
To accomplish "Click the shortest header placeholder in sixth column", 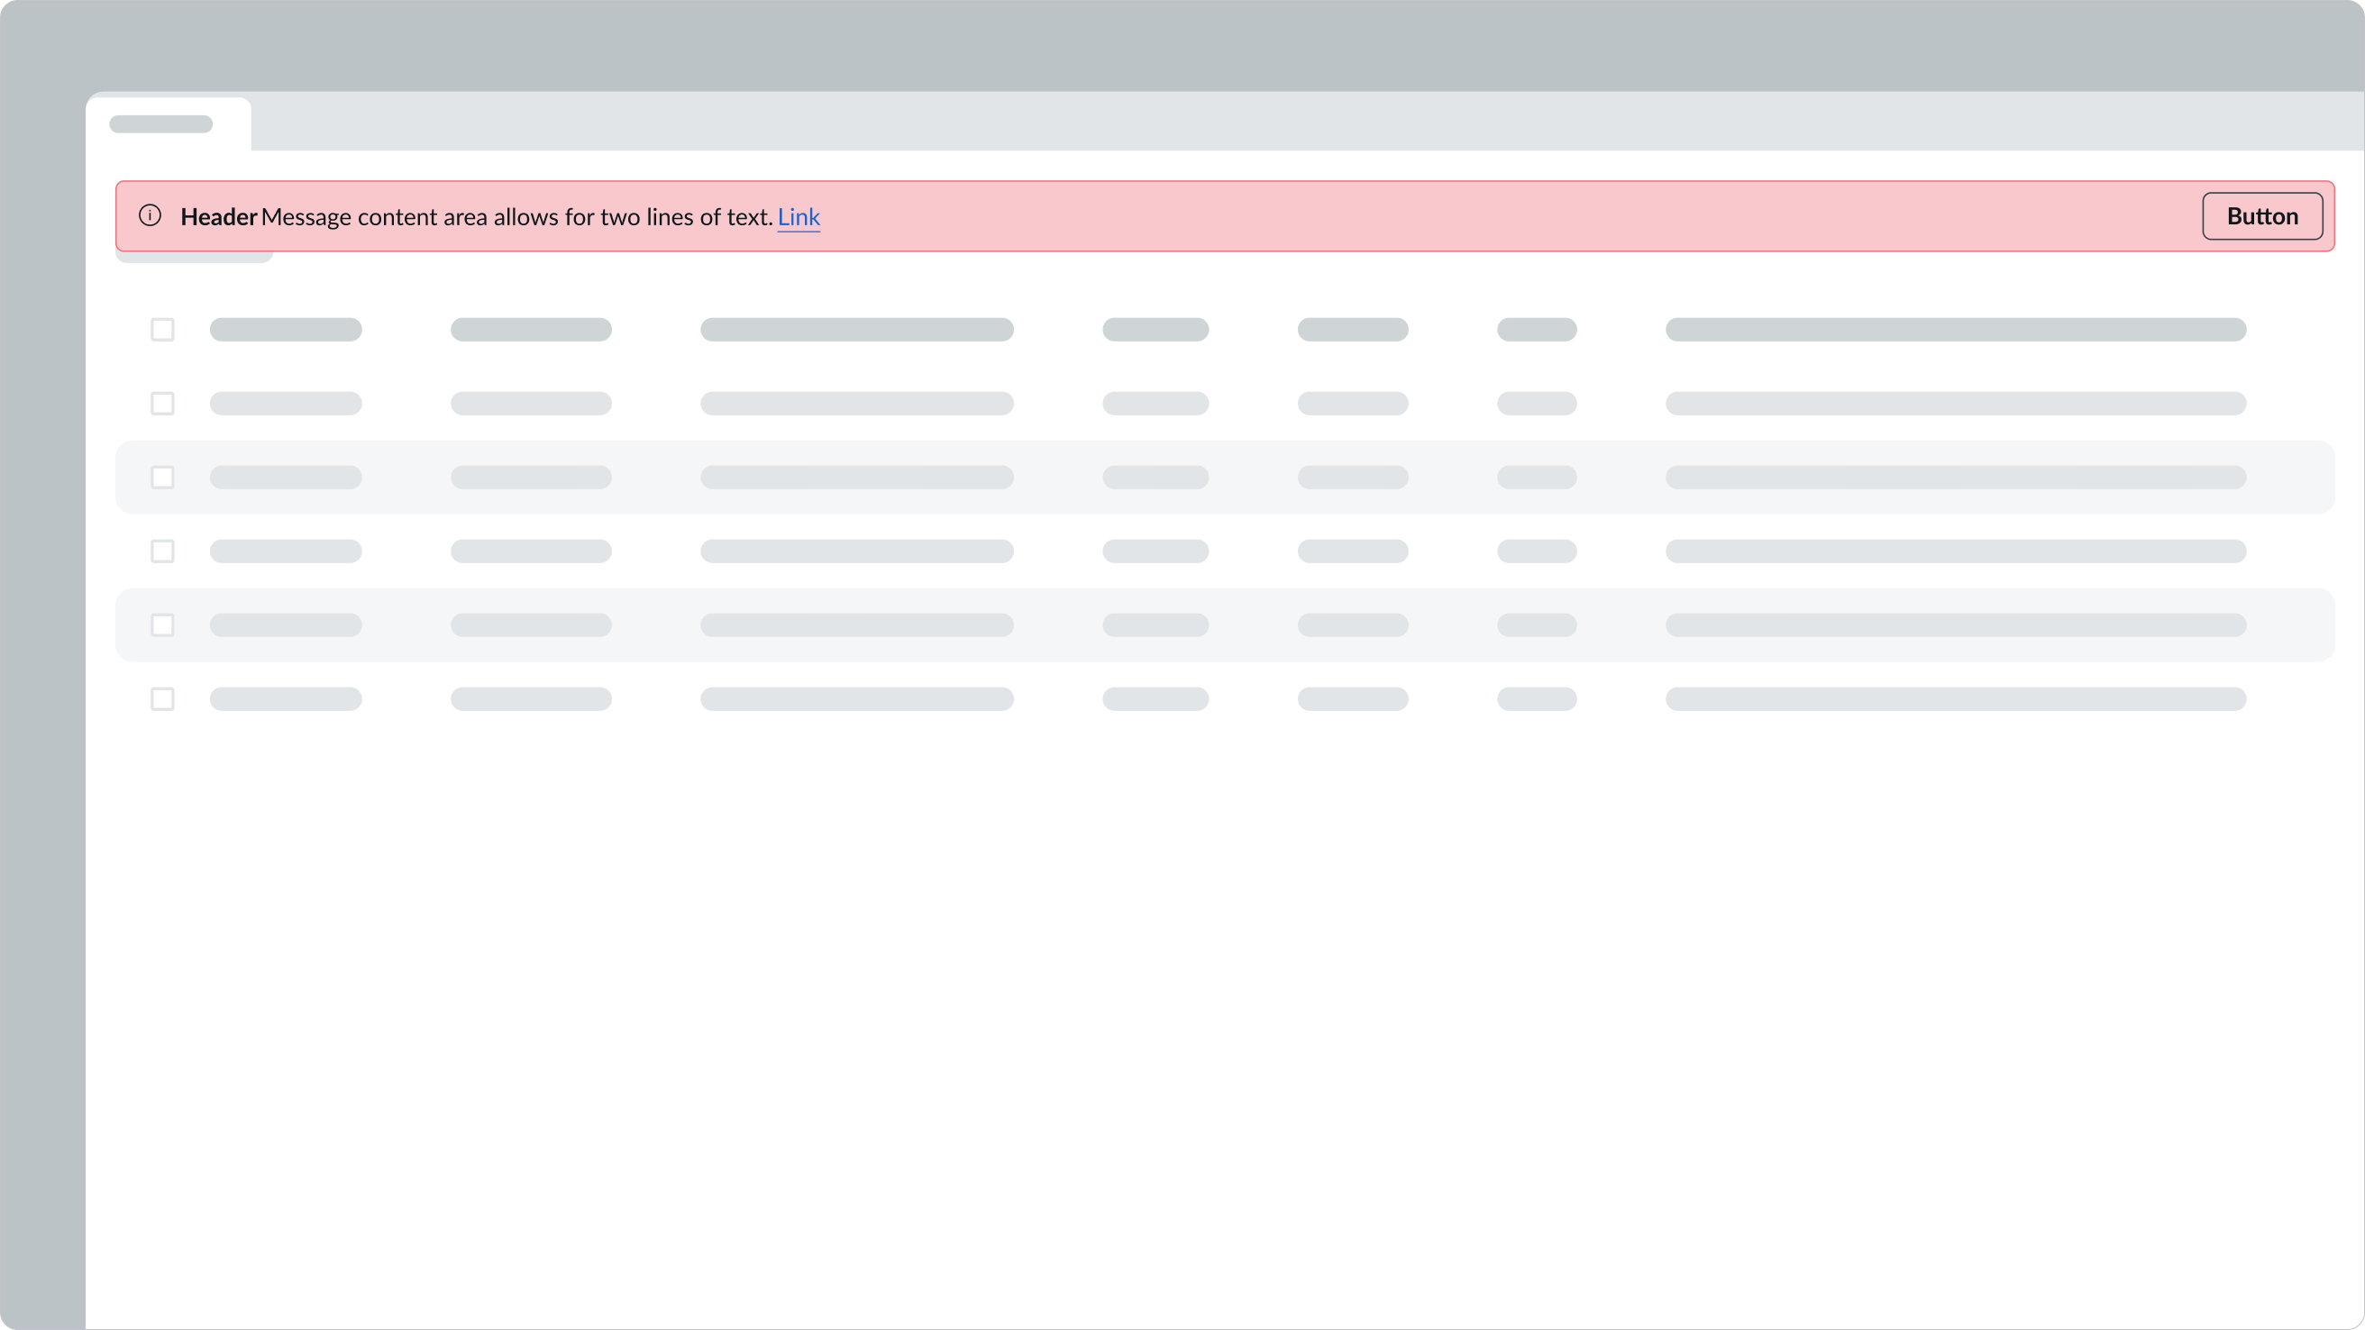I will [1536, 330].
